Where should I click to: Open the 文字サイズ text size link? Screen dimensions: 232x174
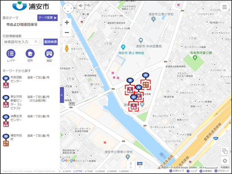pyautogui.click(x=177, y=171)
